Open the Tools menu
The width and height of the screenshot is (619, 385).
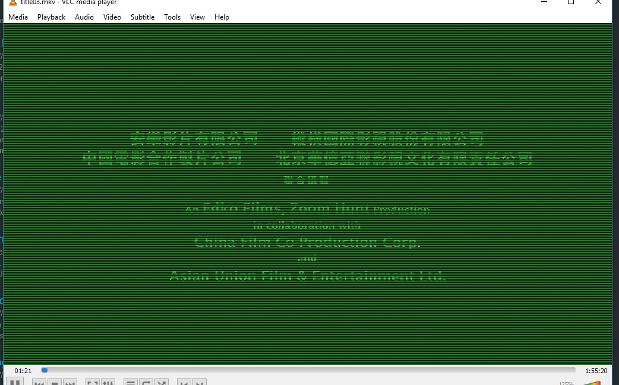click(172, 17)
